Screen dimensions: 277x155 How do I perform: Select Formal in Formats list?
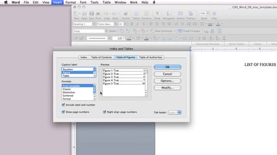pos(77,99)
